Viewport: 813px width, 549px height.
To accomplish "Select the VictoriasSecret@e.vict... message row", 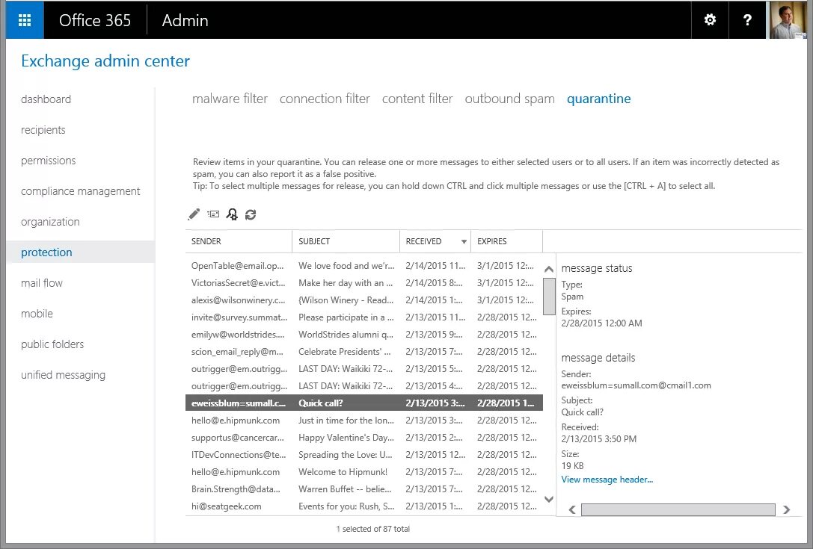I will click(x=364, y=283).
